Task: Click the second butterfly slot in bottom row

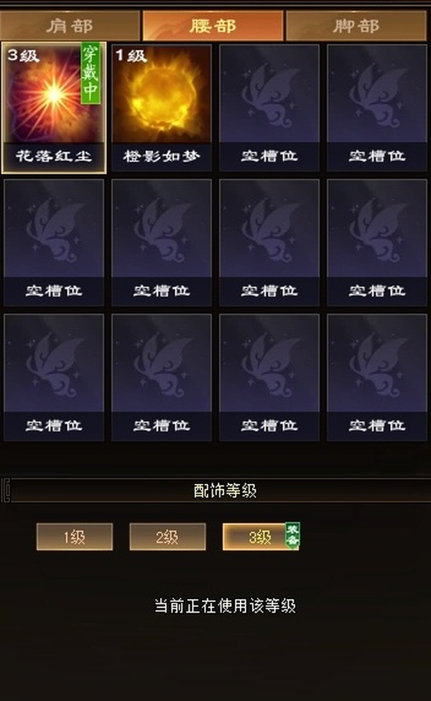Action: click(x=161, y=377)
